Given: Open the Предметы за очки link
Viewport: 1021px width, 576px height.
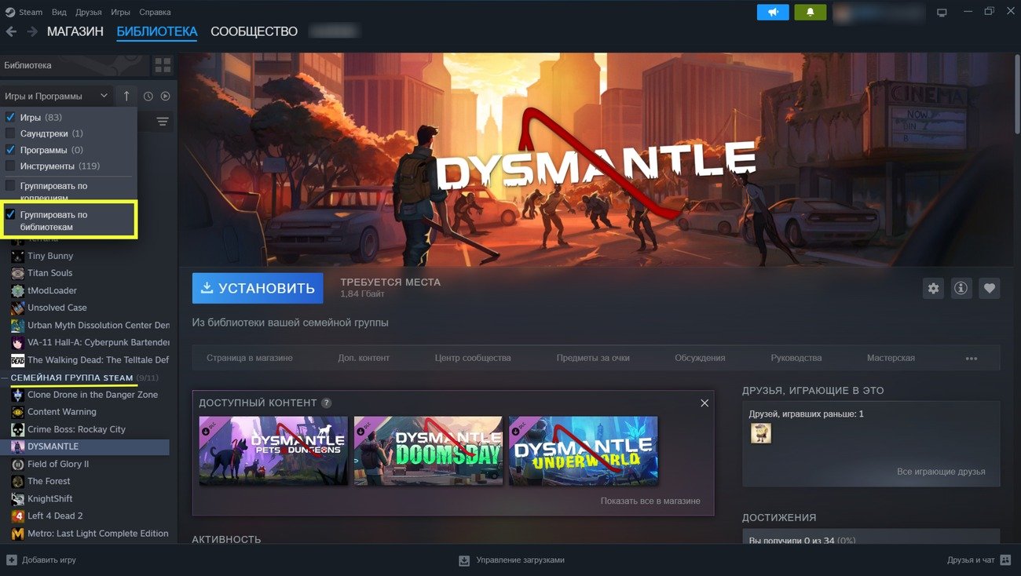Looking at the screenshot, I should click(x=593, y=358).
